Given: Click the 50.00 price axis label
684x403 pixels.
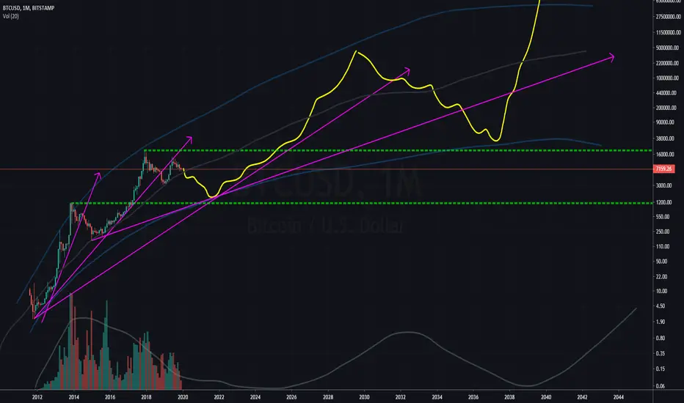Looking at the screenshot, I should click(662, 262).
